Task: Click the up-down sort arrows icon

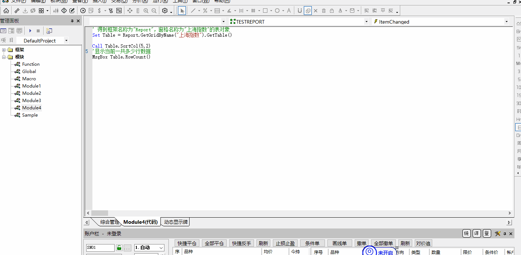Action: coord(119,11)
